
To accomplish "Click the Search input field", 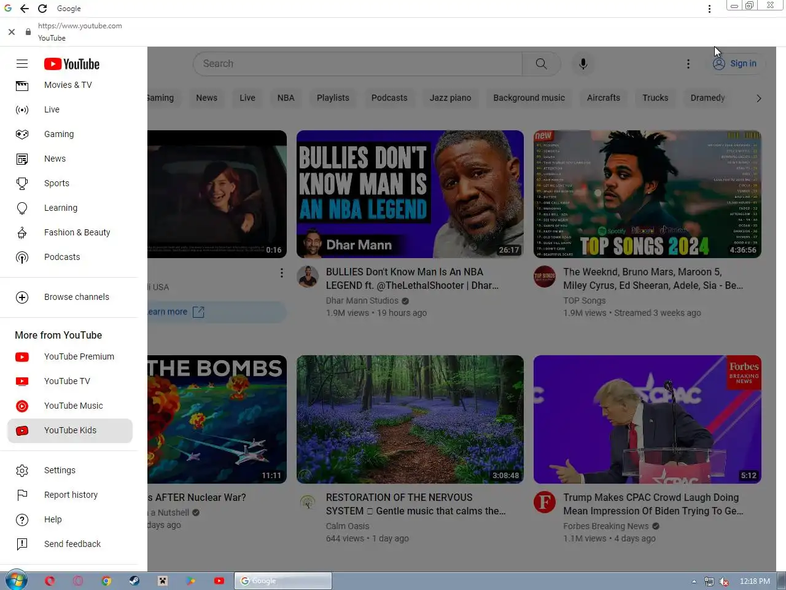I will click(x=357, y=64).
